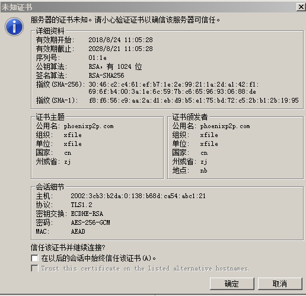Viewport: 306px width, 296px height.
Task: Click the SHA-1 fingerprint value starting f8:f6
Action: point(194,100)
